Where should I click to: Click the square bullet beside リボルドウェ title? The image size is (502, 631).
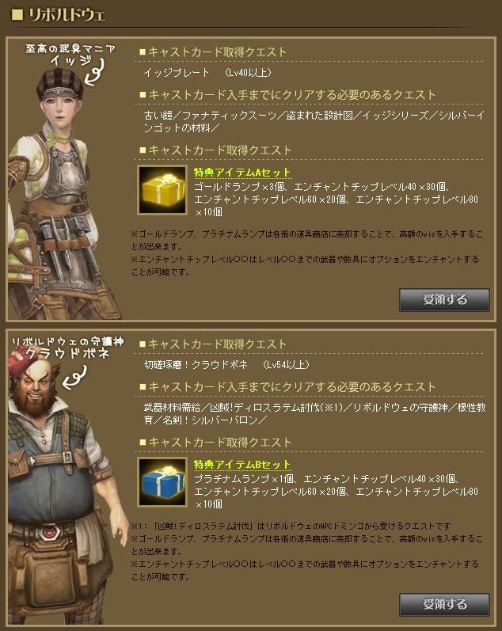coord(17,15)
